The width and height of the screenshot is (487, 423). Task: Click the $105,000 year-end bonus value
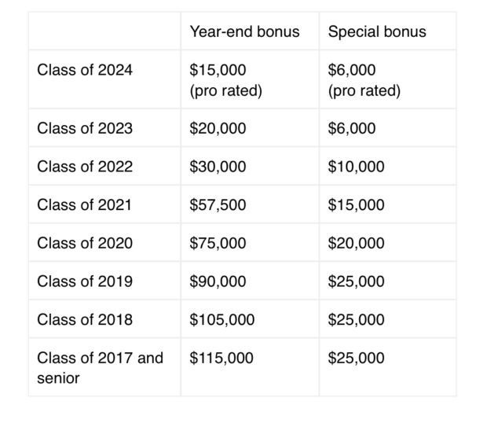222,319
